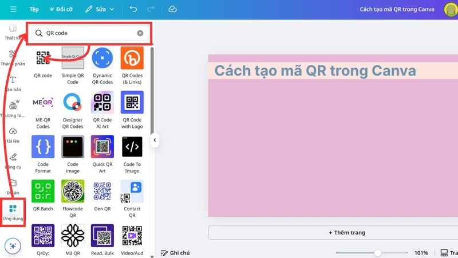Redo the last action
The image size is (458, 258).
pyautogui.click(x=151, y=9)
